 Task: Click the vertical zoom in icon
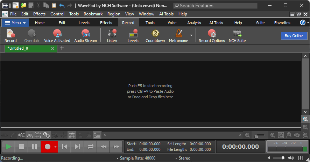tap(305, 119)
